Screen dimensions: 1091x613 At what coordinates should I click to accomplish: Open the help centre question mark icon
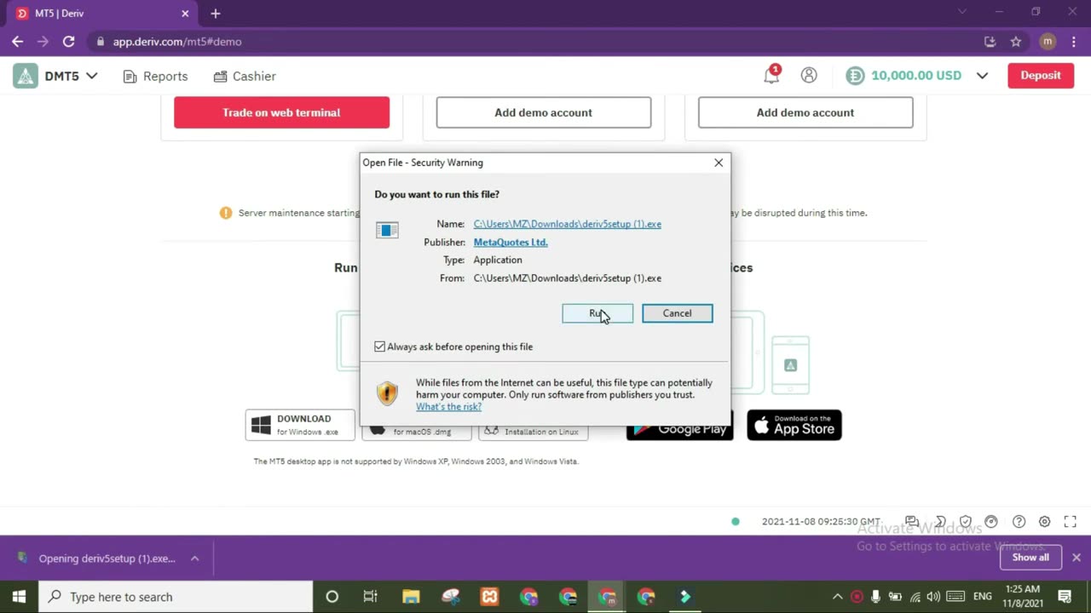click(x=1019, y=522)
